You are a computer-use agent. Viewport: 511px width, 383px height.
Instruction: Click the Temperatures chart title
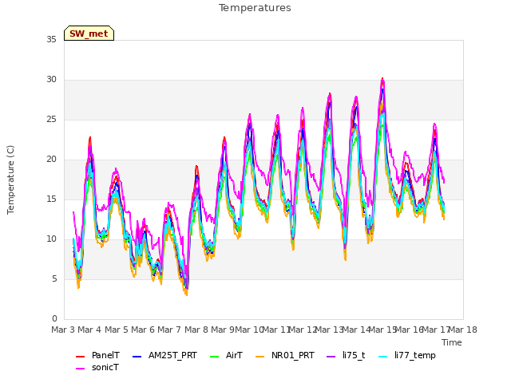[x=255, y=8]
